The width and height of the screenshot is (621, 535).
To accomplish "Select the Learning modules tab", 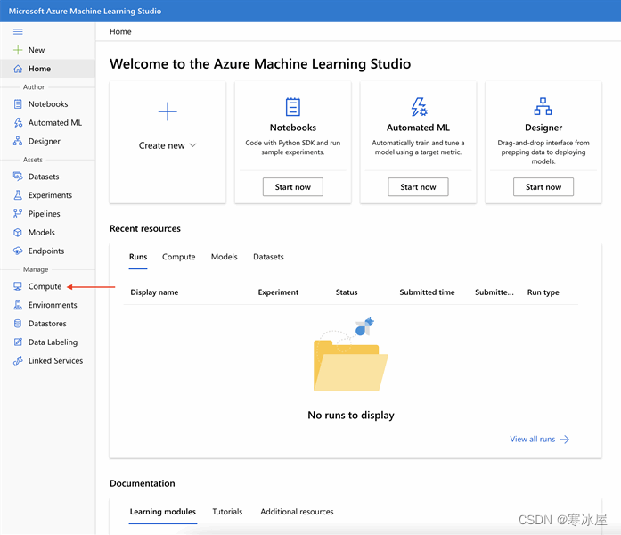I will (x=163, y=512).
